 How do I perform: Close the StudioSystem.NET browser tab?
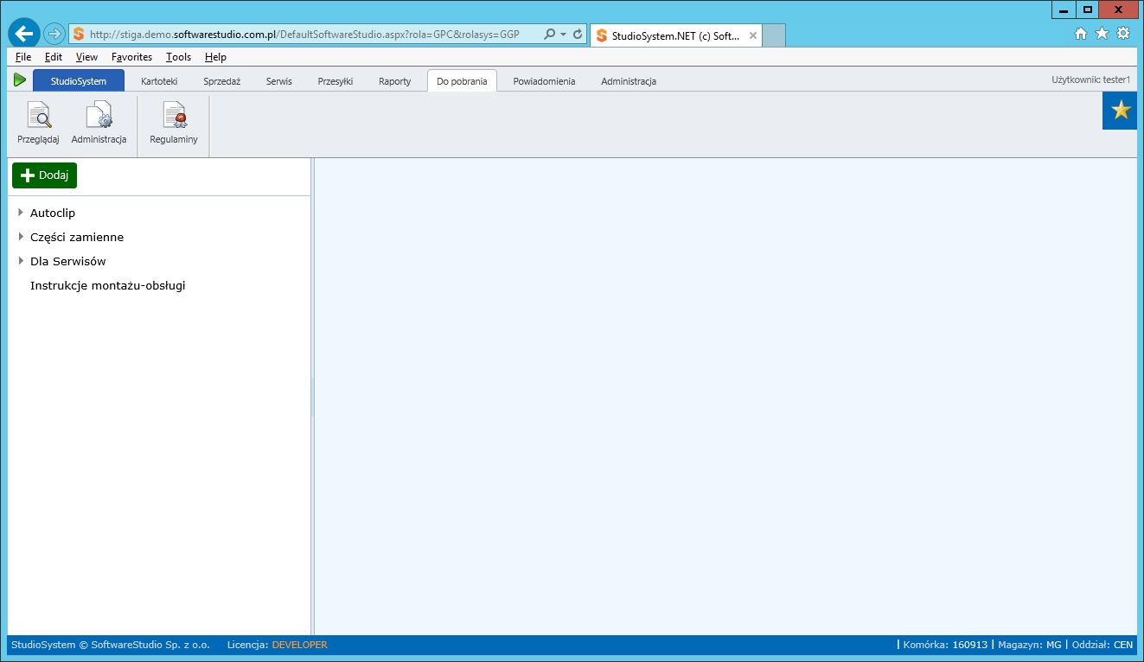tap(753, 36)
